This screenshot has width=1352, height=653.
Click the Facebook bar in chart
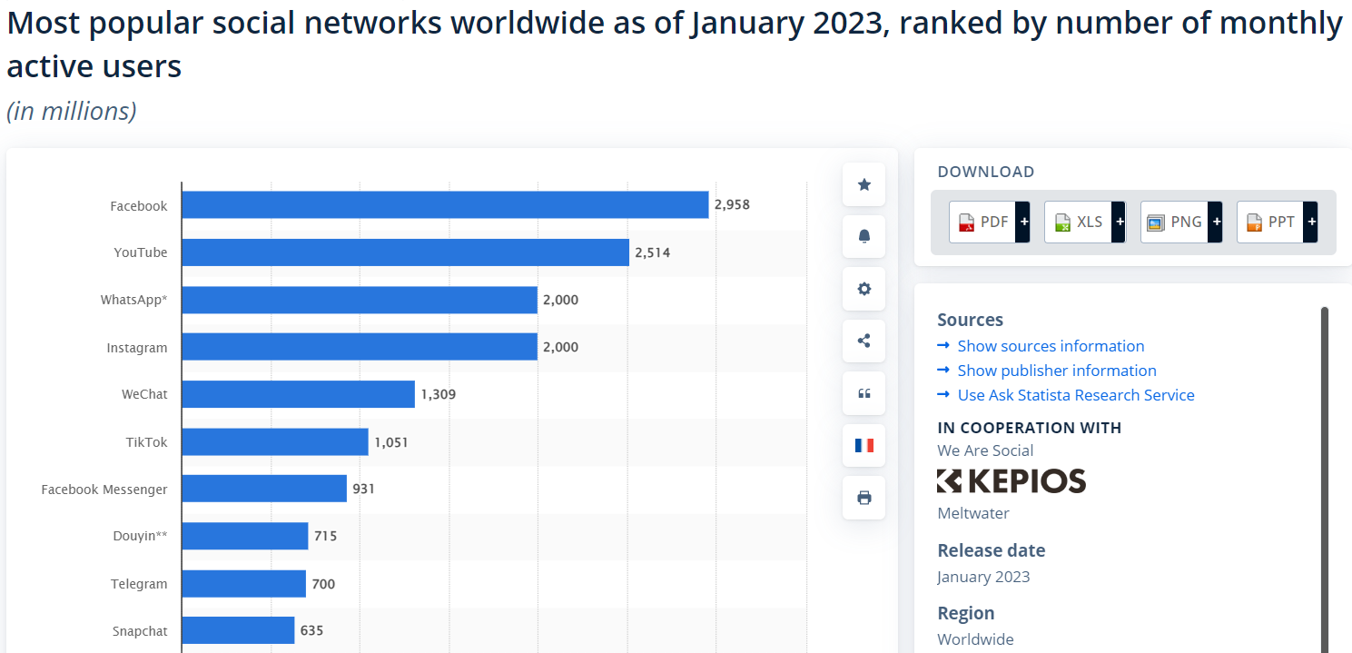pyautogui.click(x=445, y=205)
